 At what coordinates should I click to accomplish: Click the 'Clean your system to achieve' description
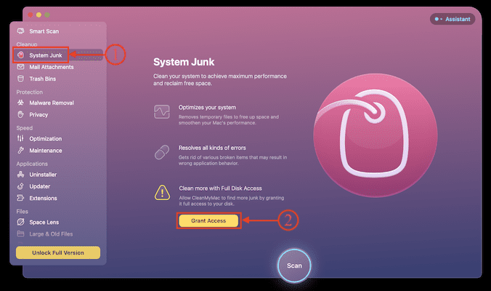point(220,79)
